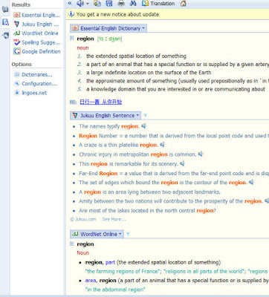The height and width of the screenshot is (297, 269).
Task: Open the Translation tool
Action: (158, 4)
